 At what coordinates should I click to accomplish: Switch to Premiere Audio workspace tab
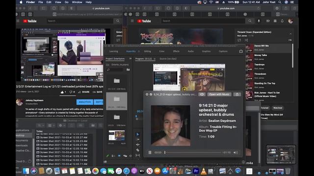pyautogui.click(x=191, y=51)
